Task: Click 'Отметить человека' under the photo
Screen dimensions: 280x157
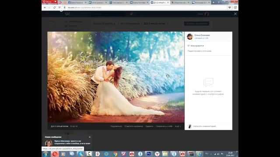Action: pyautogui.click(x=133, y=126)
